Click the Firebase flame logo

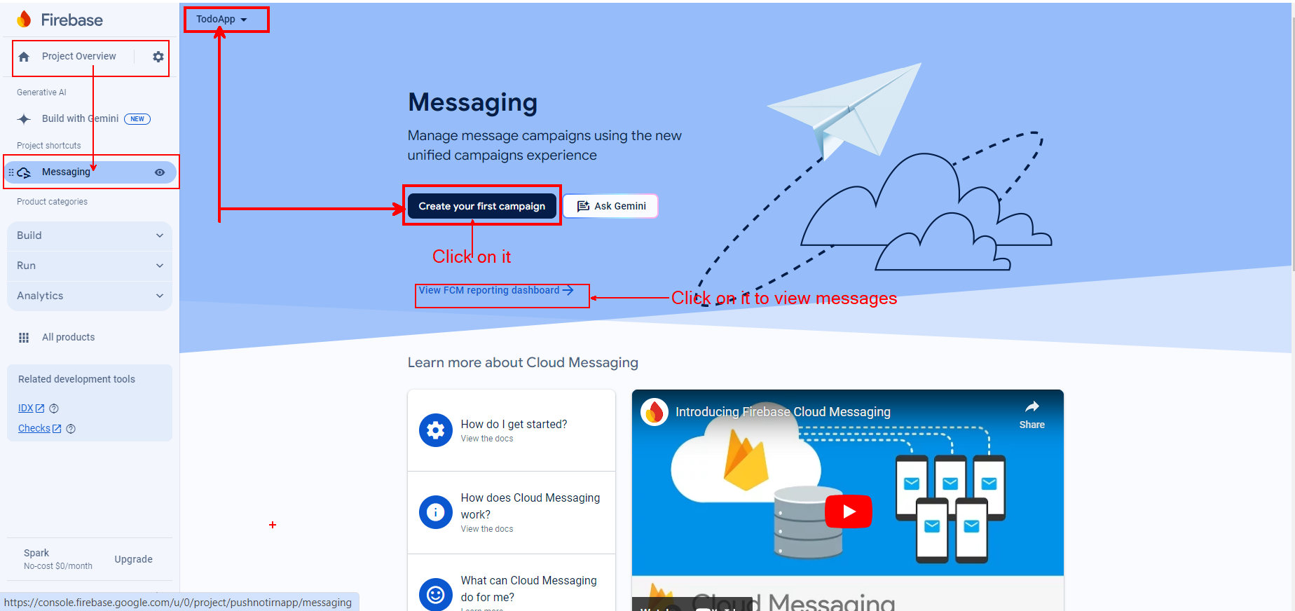[25, 20]
